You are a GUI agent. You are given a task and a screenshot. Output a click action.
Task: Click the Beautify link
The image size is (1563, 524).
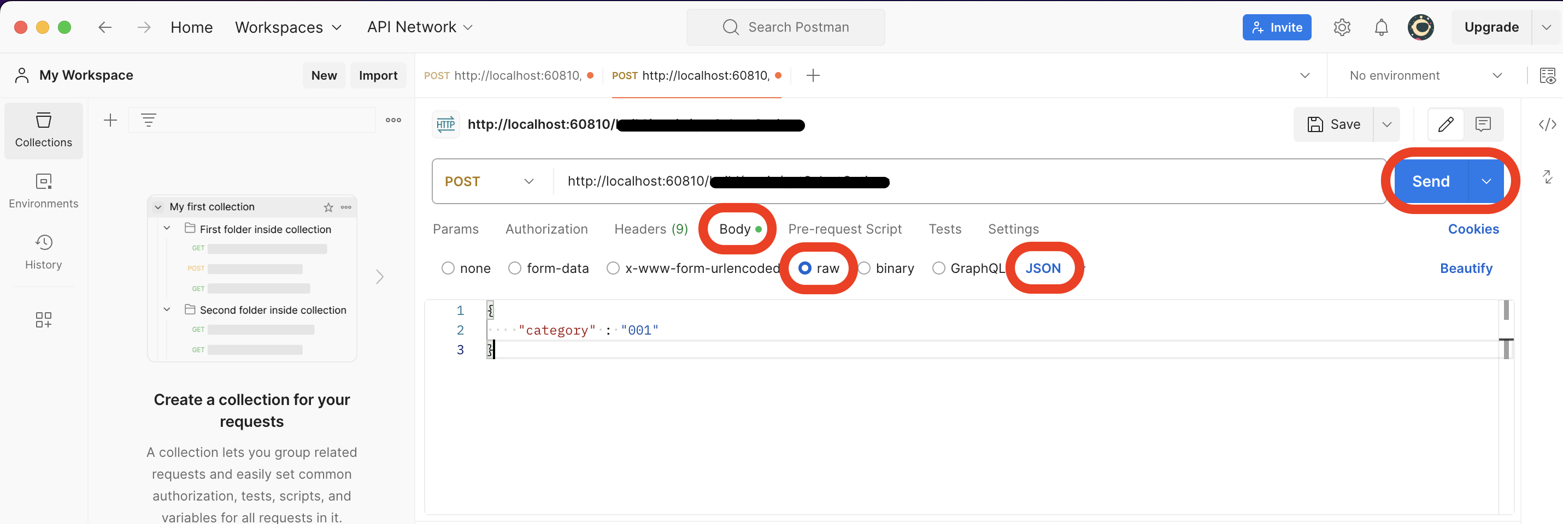[x=1466, y=269]
